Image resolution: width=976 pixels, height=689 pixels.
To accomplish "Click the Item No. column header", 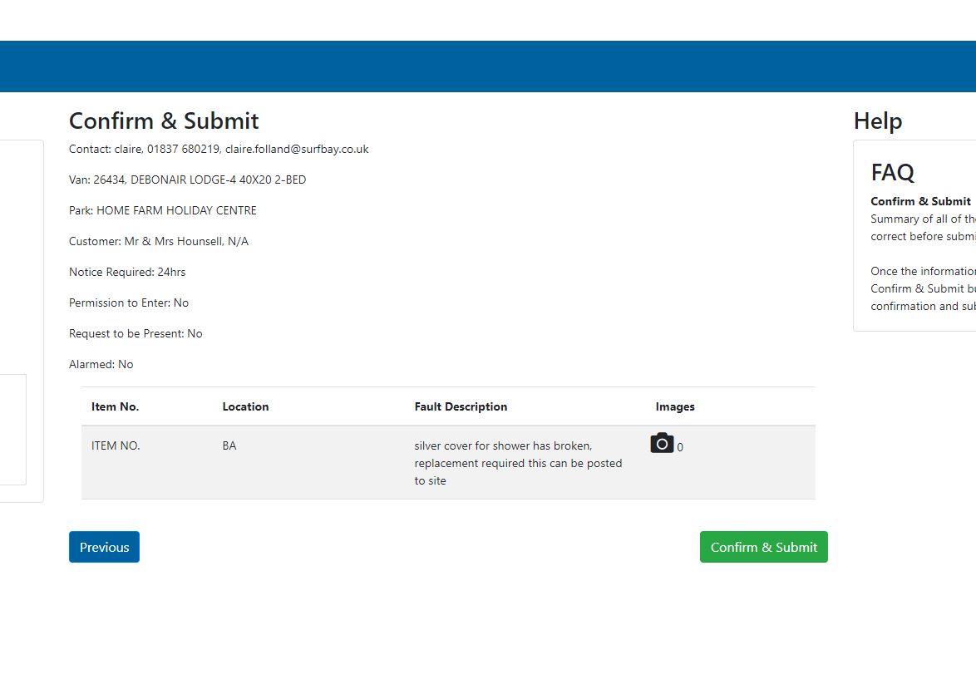I will (x=116, y=406).
